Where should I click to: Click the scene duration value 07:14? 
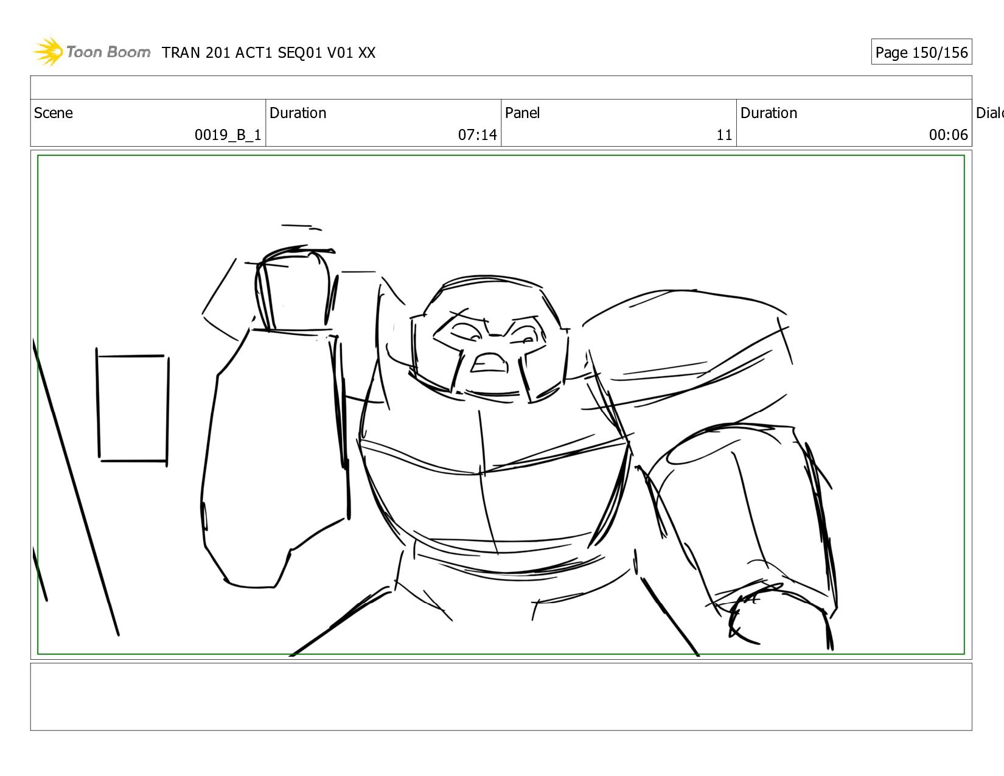pos(477,135)
